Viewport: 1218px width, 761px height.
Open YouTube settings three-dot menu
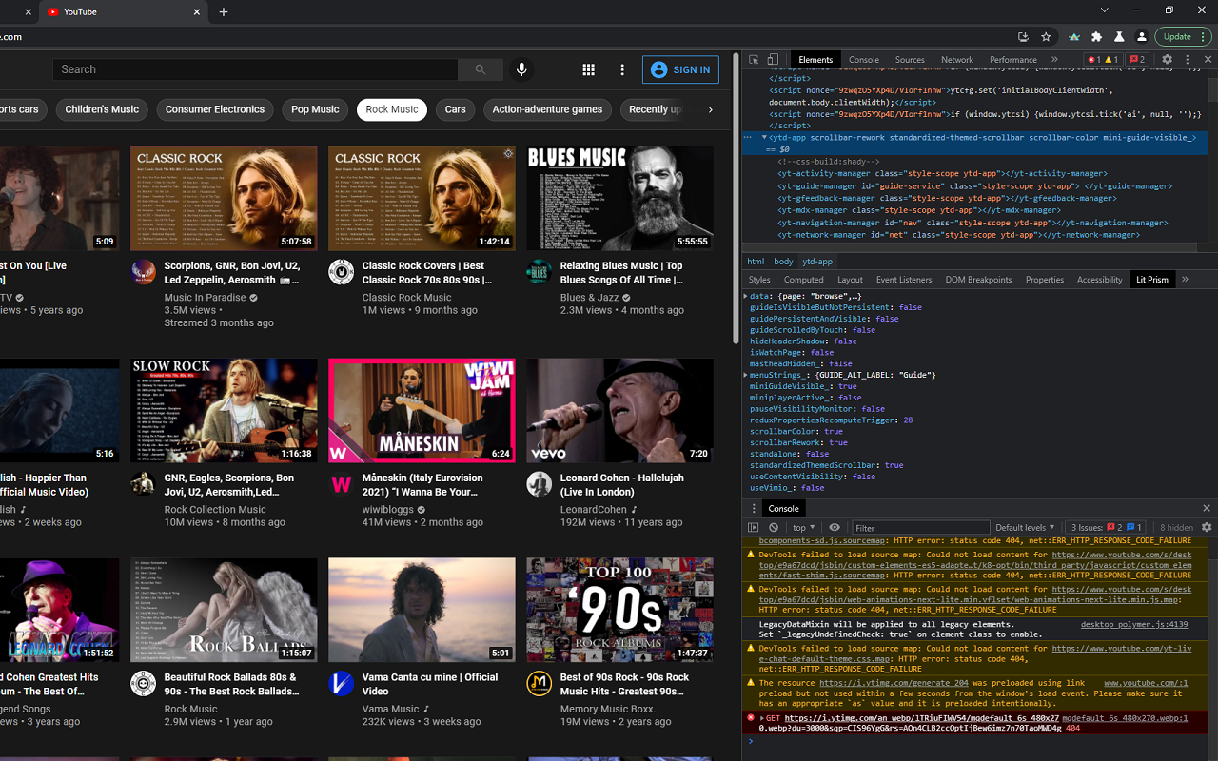click(x=622, y=69)
